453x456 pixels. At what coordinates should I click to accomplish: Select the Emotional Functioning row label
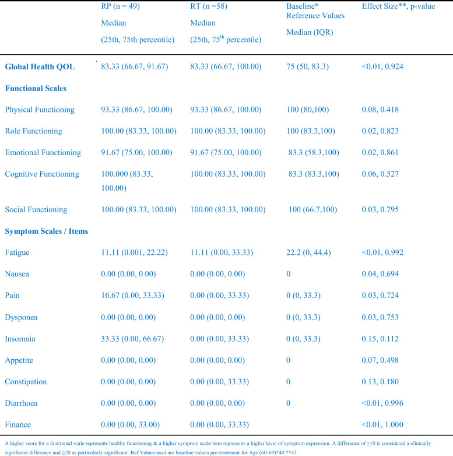pos(41,153)
